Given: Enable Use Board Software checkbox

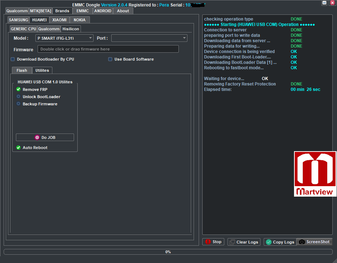Looking at the screenshot, I should tap(110, 59).
